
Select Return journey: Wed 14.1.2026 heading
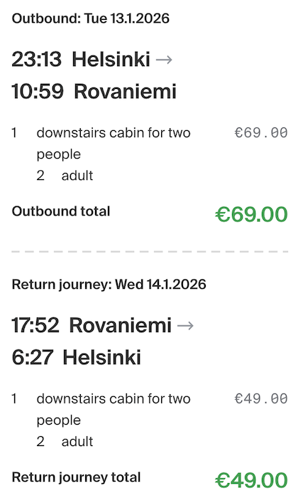click(109, 285)
